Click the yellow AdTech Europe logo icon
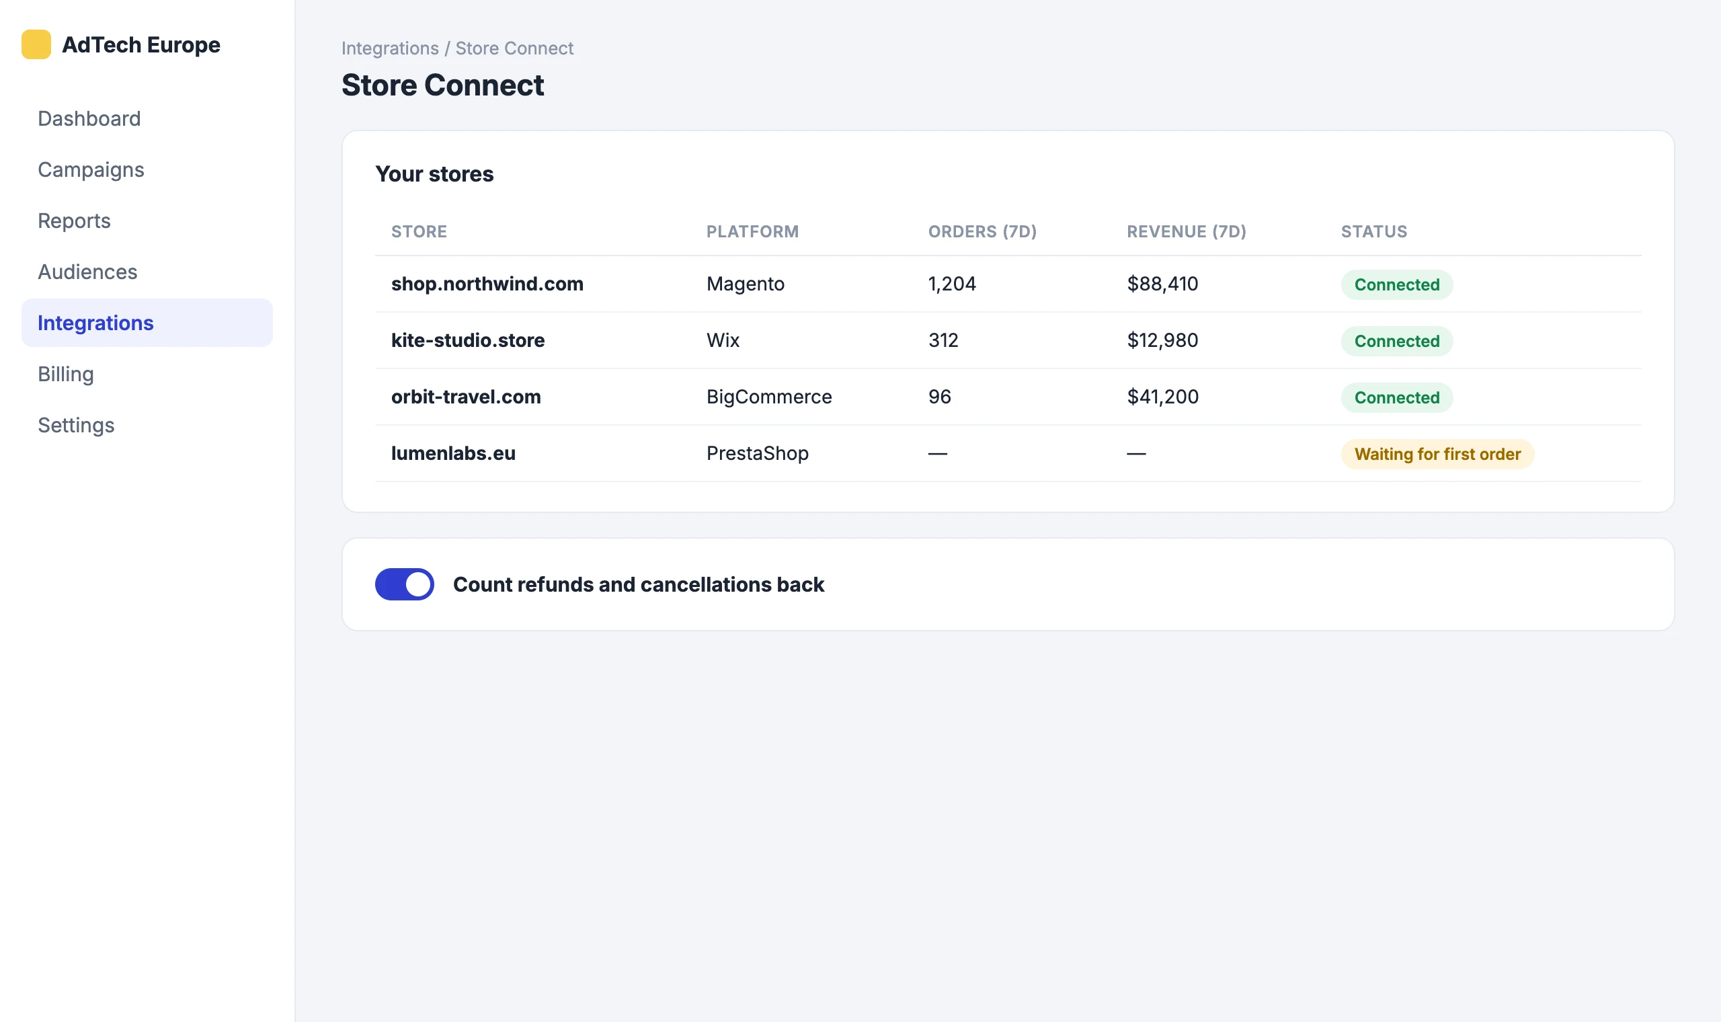The width and height of the screenshot is (1721, 1022). tap(36, 45)
